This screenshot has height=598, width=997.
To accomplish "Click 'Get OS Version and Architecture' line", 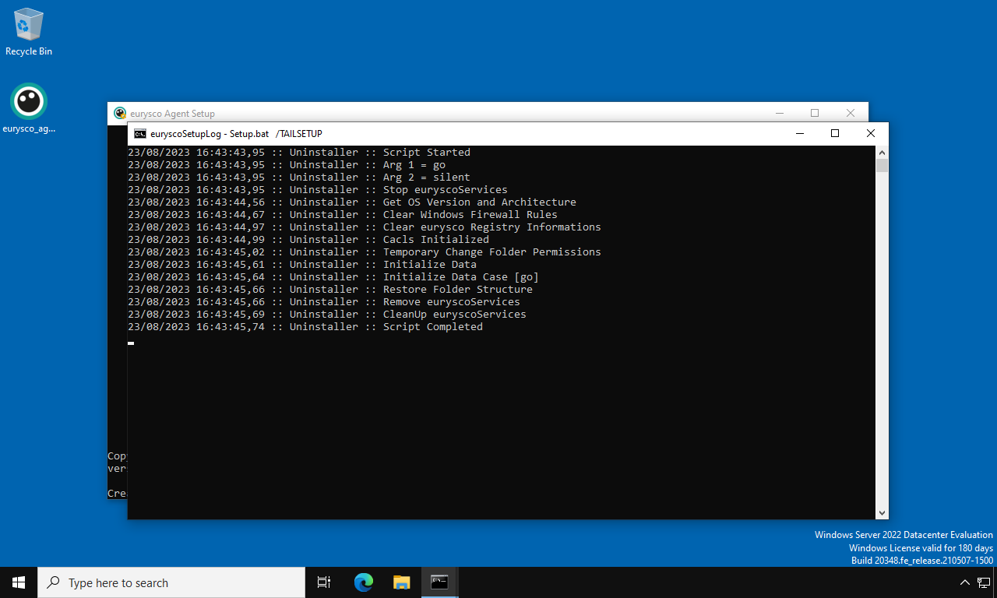I will pyautogui.click(x=352, y=202).
